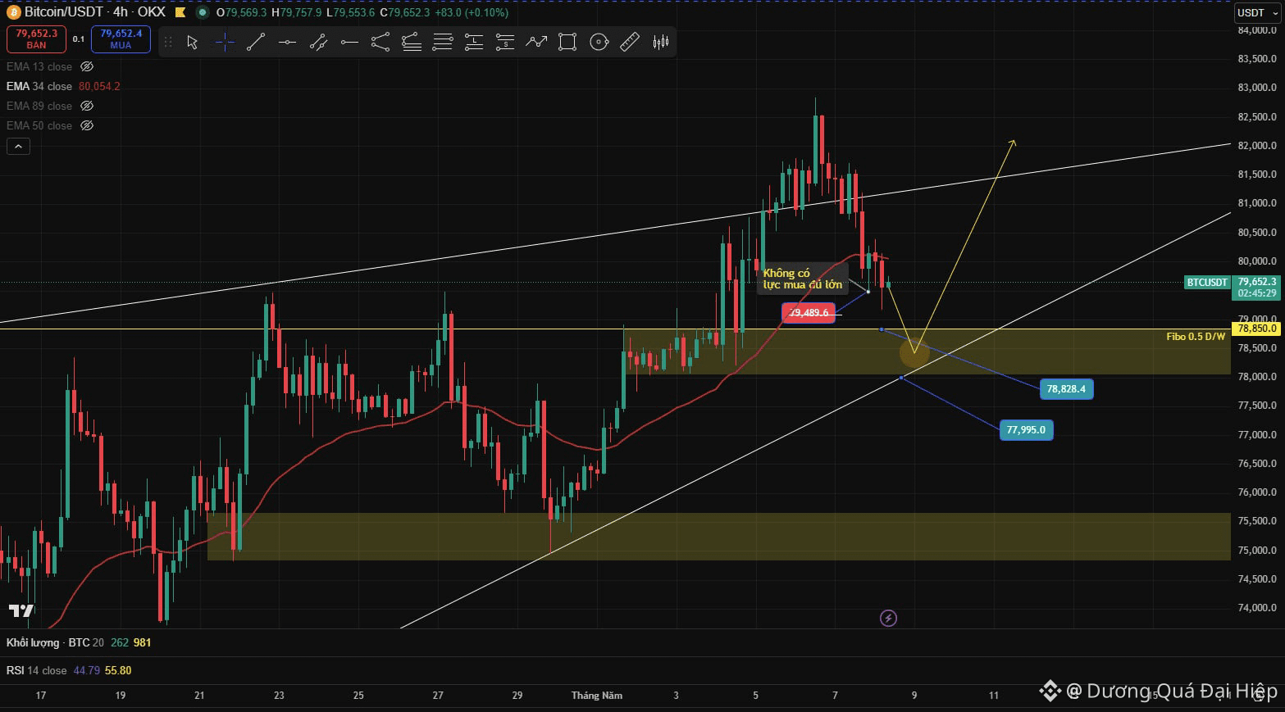Pick the three-point angle drawing tool
The width and height of the screenshot is (1285, 712).
(380, 42)
